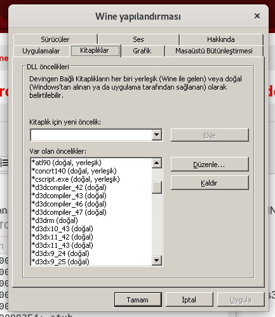Select *d3dx9_25 (doğal) list item
This screenshot has height=317, width=275.
pos(60,262)
